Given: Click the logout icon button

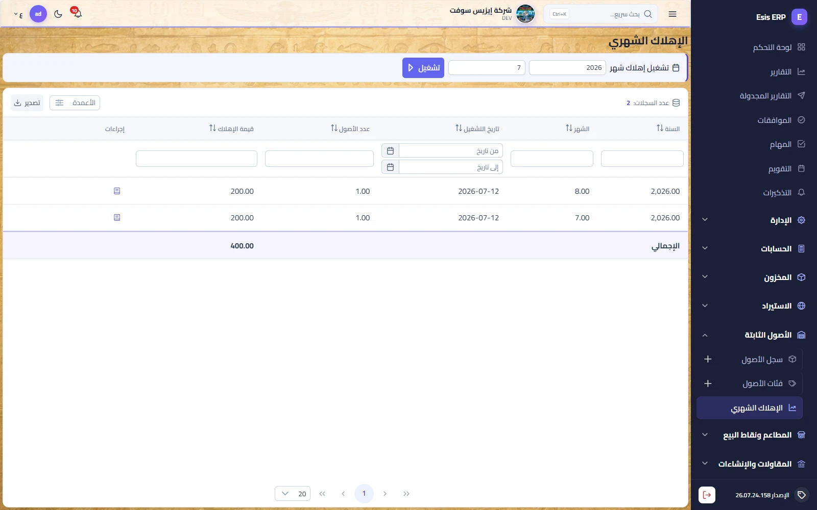Looking at the screenshot, I should (707, 495).
